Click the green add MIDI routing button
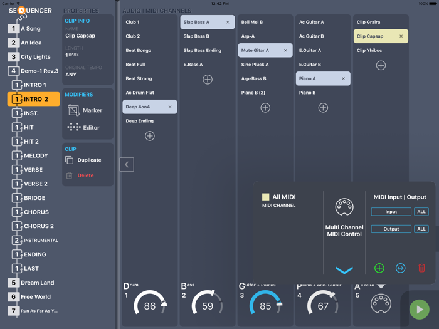Viewport: 439px width, 329px height. (379, 268)
